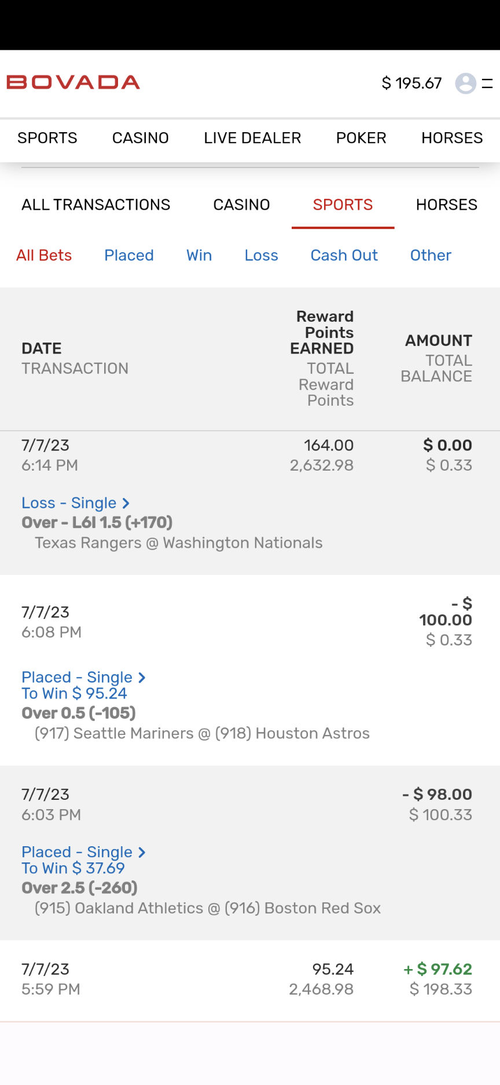Screen dimensions: 500x1085
Task: Open Poker in top navigation
Action: point(361,138)
